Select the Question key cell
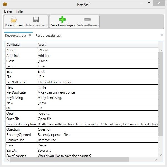 21,129
